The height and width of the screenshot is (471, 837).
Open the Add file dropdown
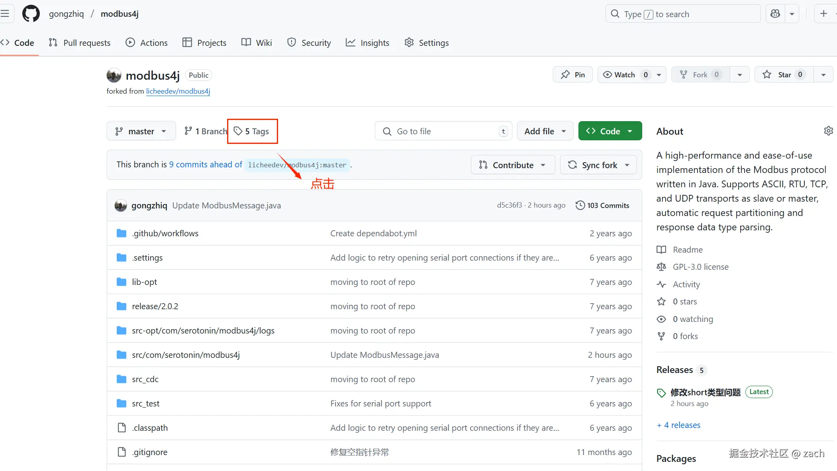coord(545,131)
